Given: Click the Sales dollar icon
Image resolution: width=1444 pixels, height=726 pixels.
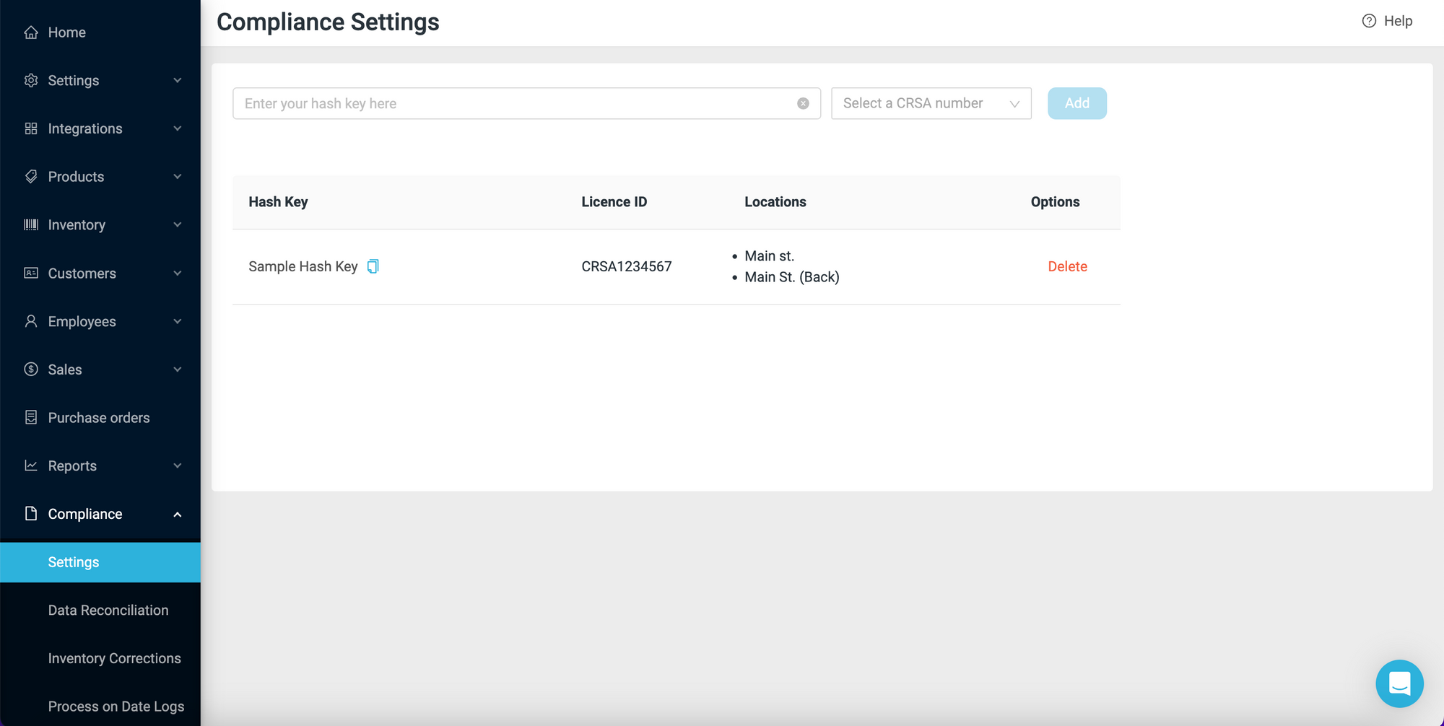Looking at the screenshot, I should click(x=31, y=369).
